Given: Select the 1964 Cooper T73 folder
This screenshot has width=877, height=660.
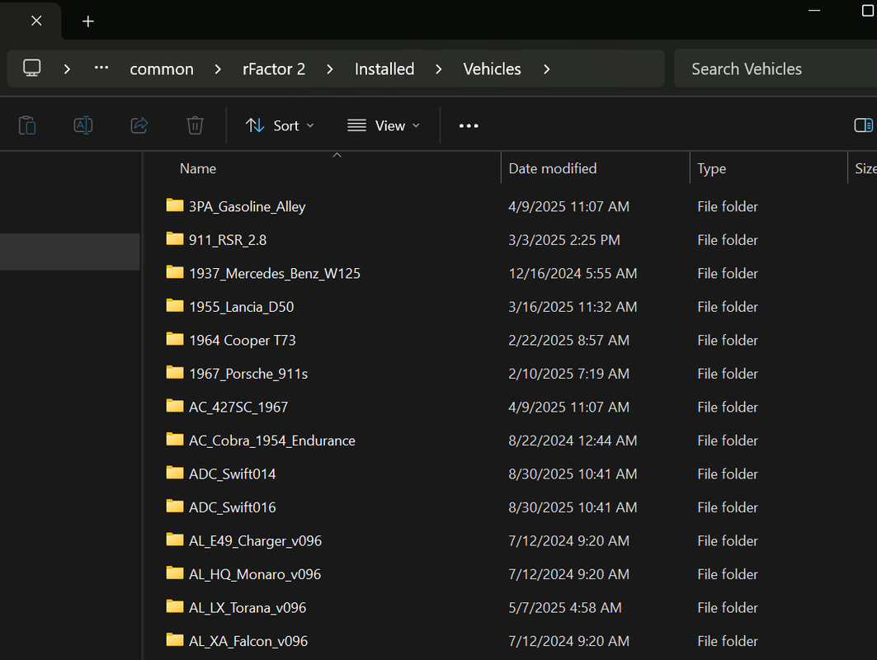Looking at the screenshot, I should click(243, 340).
